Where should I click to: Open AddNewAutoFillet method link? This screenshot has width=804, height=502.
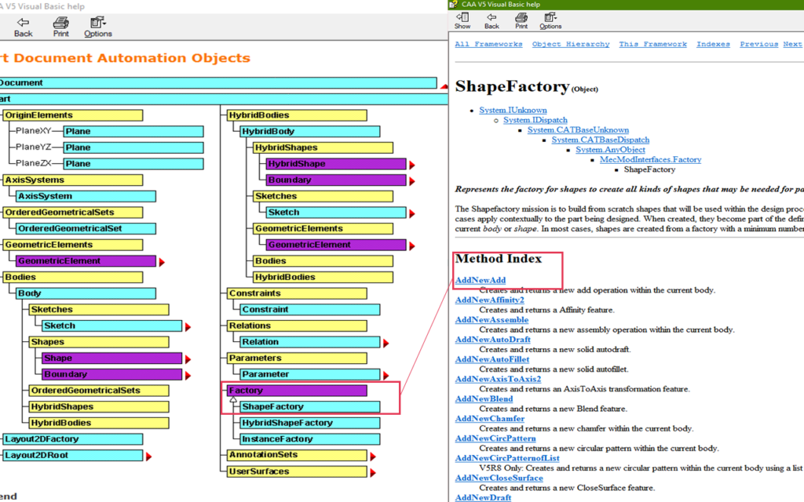492,359
